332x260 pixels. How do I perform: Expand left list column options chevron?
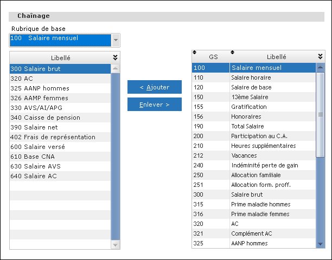(x=115, y=57)
